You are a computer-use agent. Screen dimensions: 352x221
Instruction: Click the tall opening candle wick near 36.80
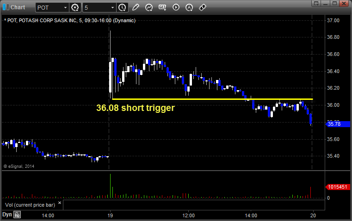click(110, 46)
